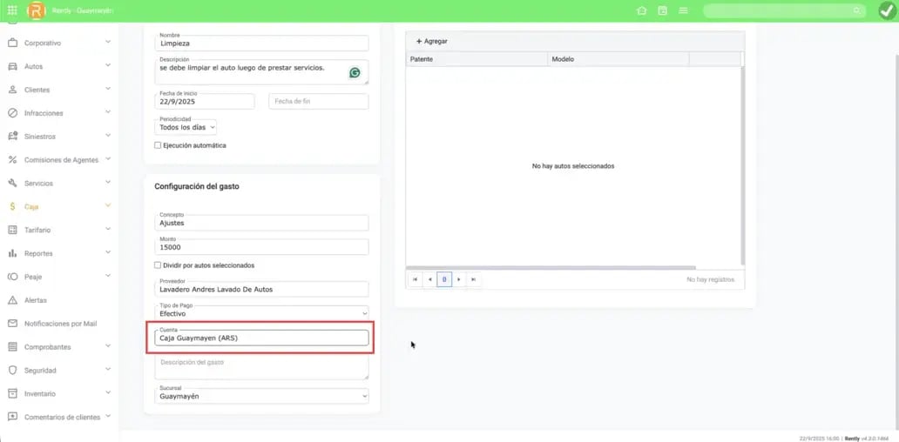Open the Periodicidad dropdown
Screen dimensions: 899x442
[x=186, y=127]
